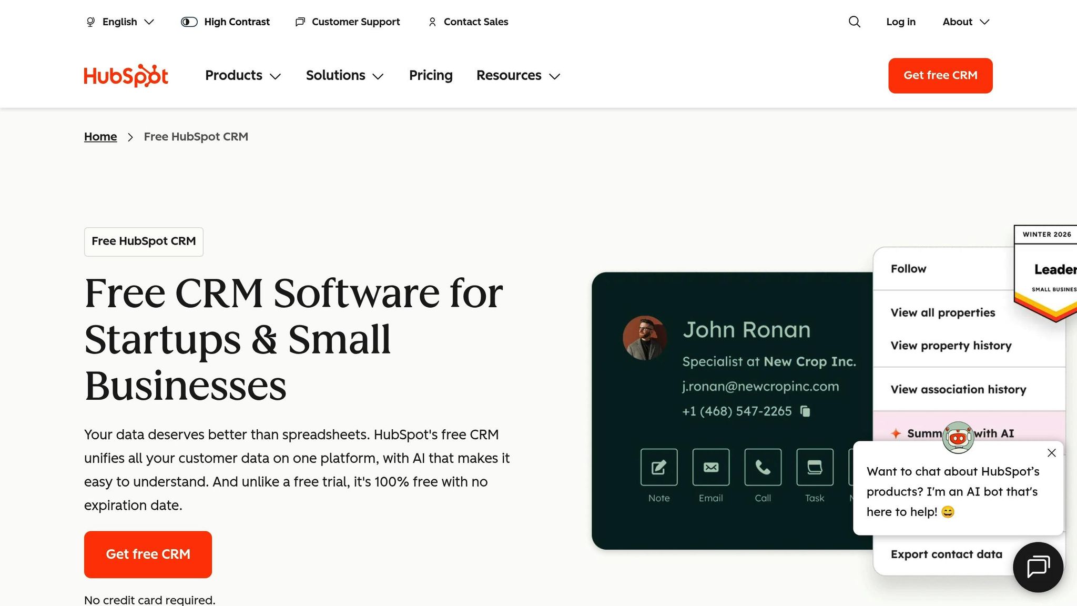Screen dimensions: 1077x606
Task: Dismiss the AI bot chat popup
Action: click(1051, 452)
